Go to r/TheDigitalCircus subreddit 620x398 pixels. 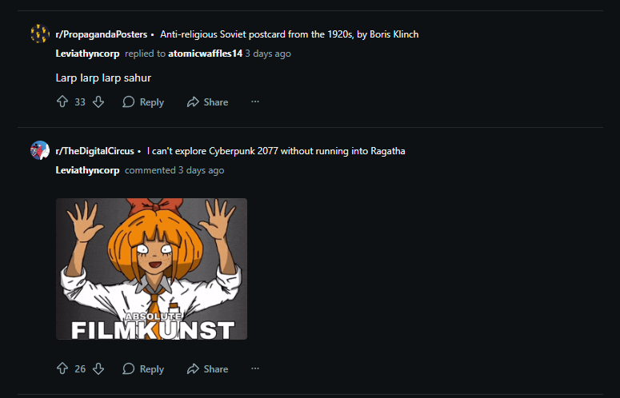coord(94,151)
